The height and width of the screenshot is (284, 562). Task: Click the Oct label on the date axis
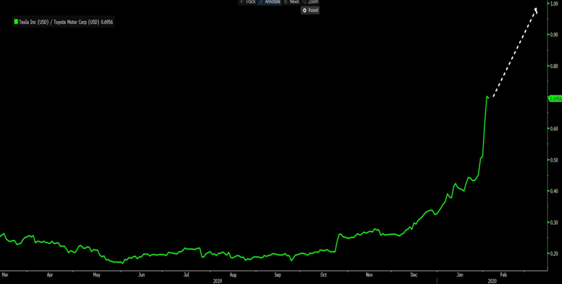tap(324, 275)
